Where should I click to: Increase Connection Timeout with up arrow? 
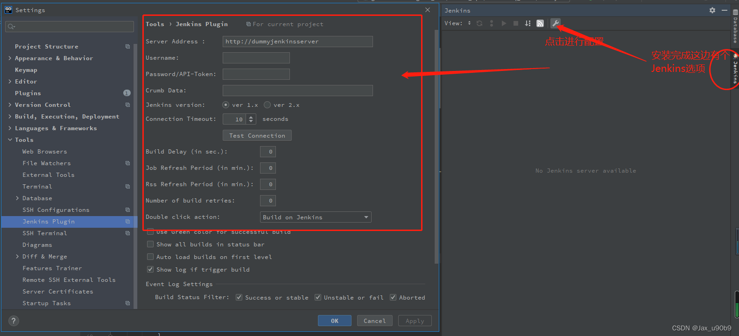pyautogui.click(x=251, y=117)
